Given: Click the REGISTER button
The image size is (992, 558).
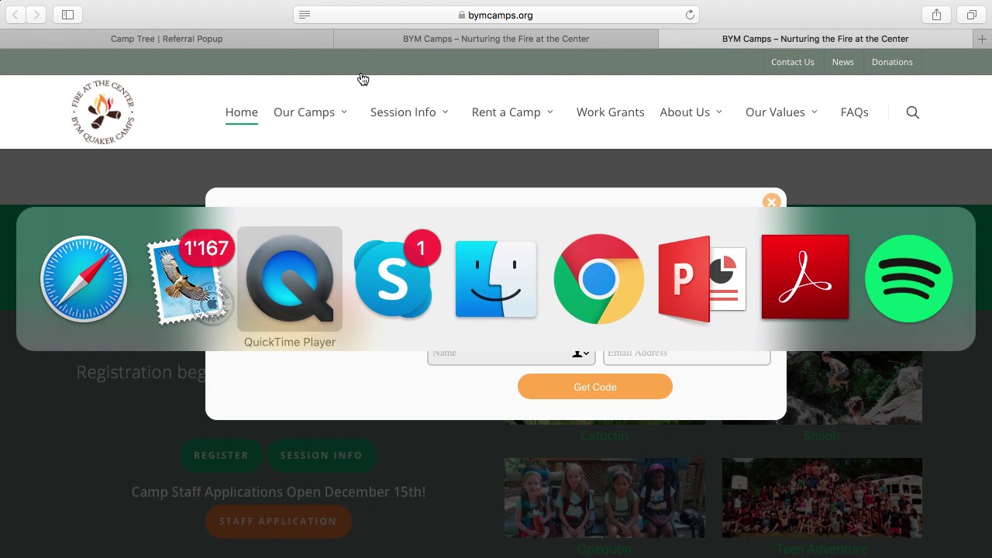Looking at the screenshot, I should (x=222, y=456).
